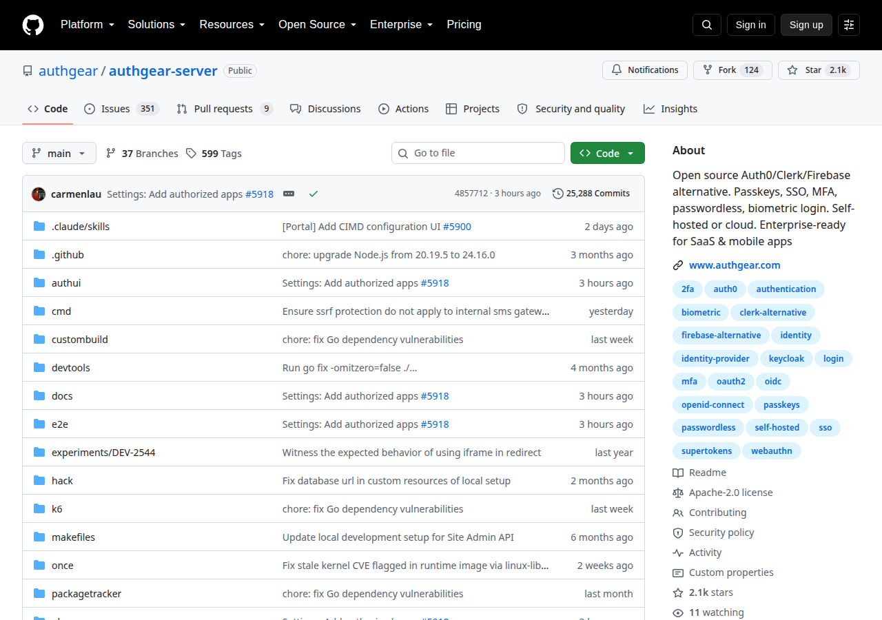
Task: Expand the Platform menu
Action: coord(88,25)
